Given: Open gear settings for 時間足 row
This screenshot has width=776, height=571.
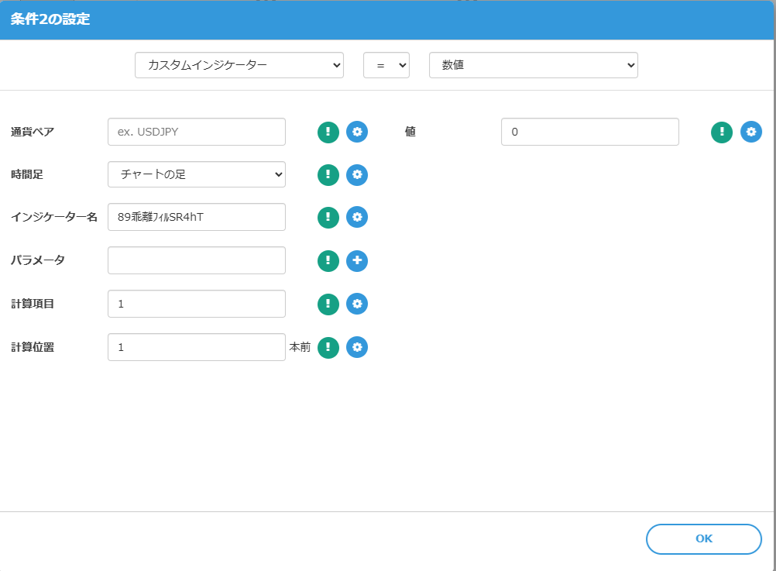Looking at the screenshot, I should (357, 175).
